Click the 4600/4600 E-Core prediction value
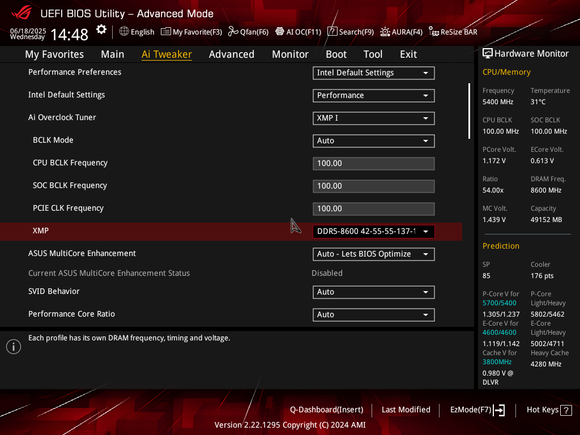This screenshot has height=435, width=580. [x=500, y=332]
